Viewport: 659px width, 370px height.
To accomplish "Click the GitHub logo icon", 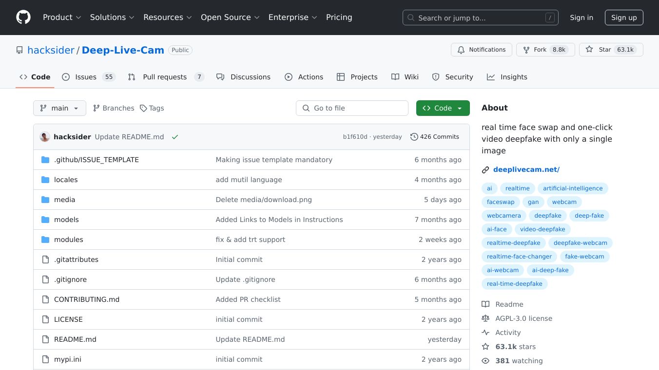I will [x=23, y=18].
